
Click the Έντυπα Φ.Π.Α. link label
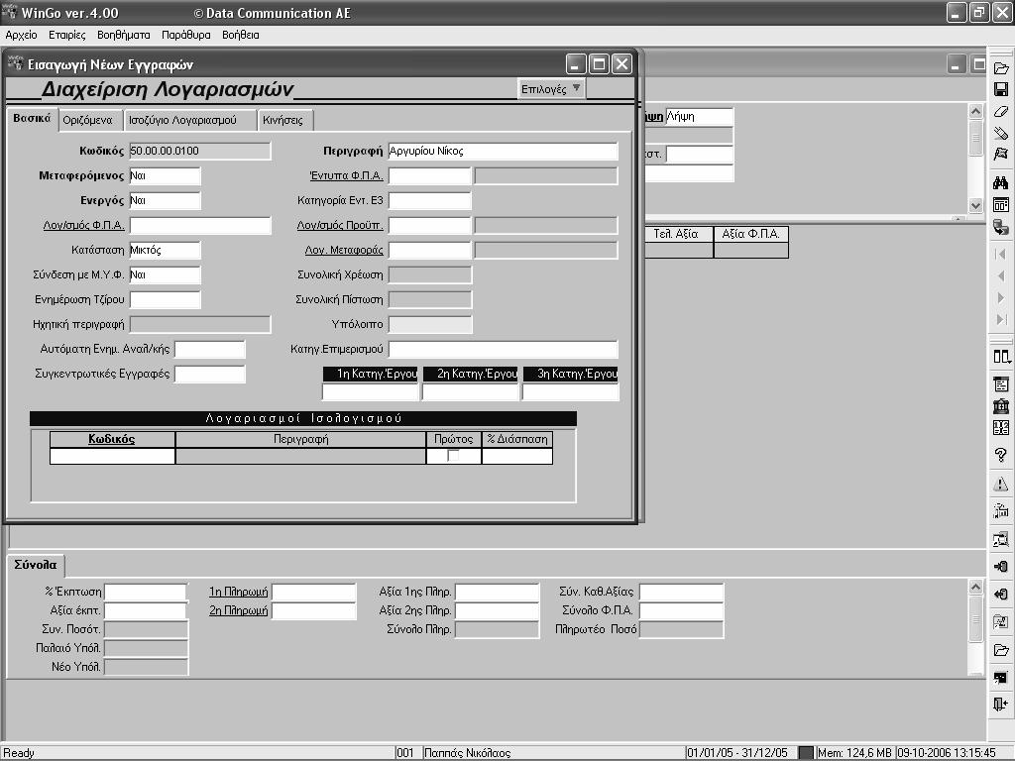pyautogui.click(x=346, y=175)
